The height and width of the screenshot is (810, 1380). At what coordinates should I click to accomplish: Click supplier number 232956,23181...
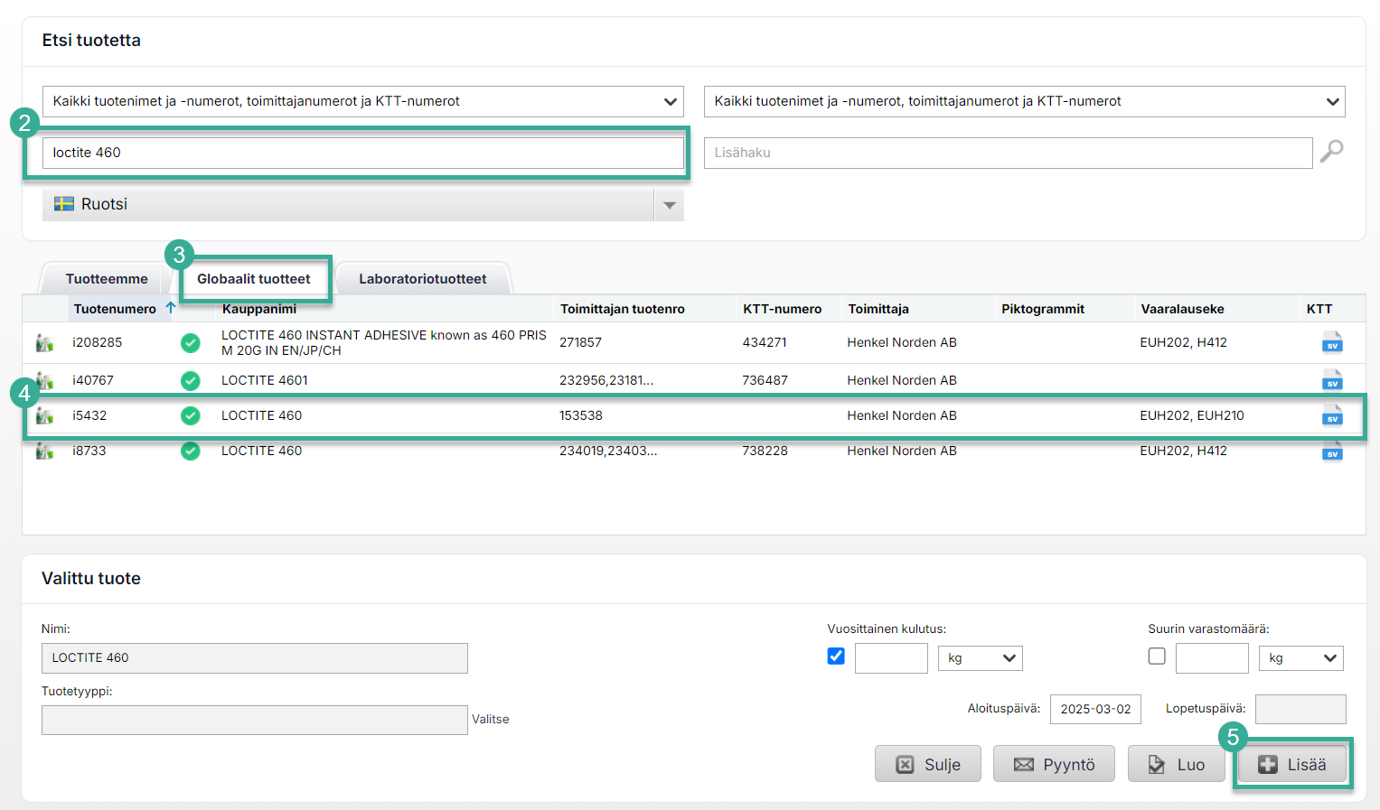pos(606,380)
